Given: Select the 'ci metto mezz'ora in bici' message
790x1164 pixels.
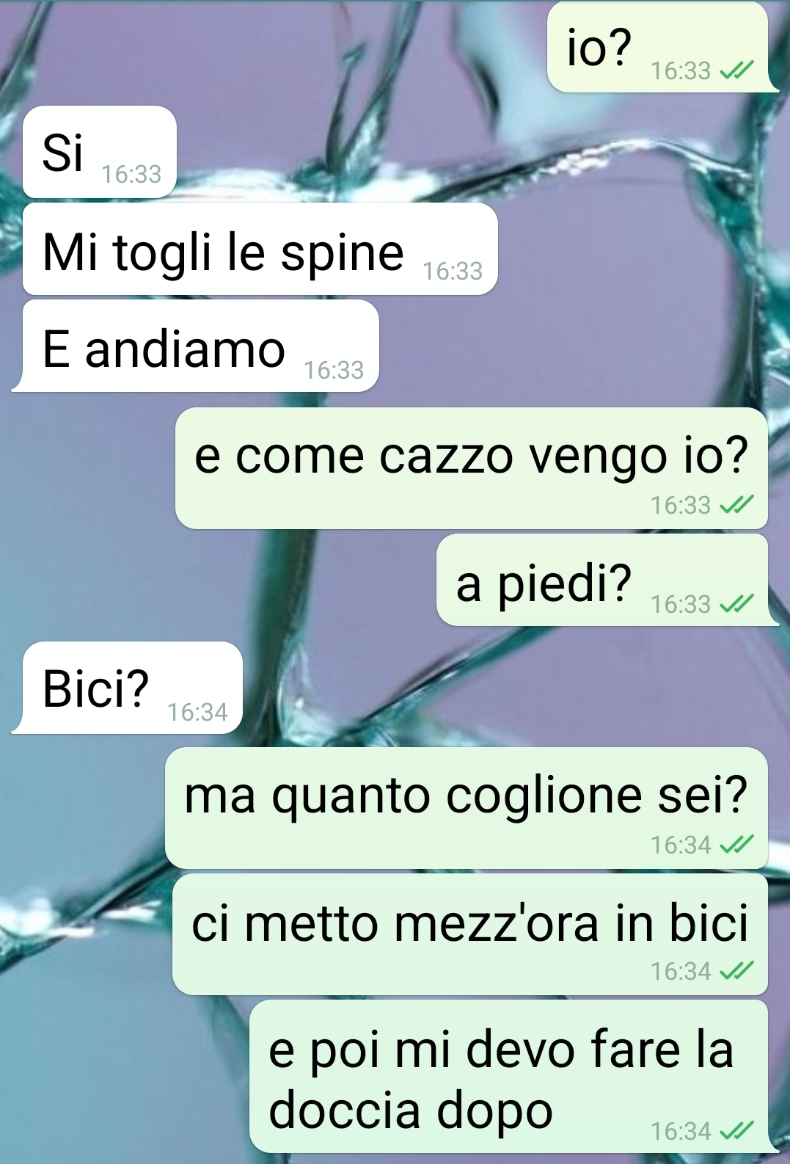Looking at the screenshot, I should (x=470, y=934).
